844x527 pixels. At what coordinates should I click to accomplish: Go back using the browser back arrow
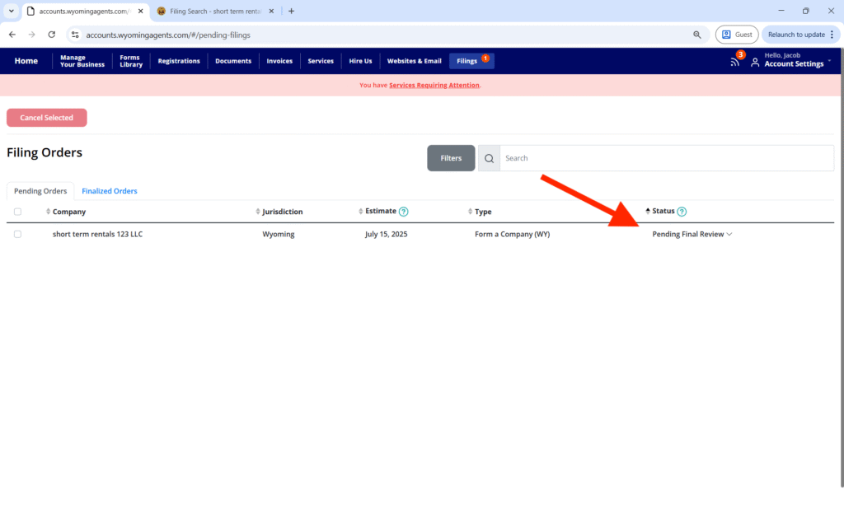click(x=12, y=35)
